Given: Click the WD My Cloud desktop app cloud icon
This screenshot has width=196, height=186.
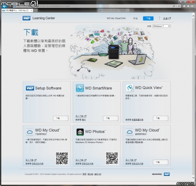Looking at the screenshot, I should (130, 132).
